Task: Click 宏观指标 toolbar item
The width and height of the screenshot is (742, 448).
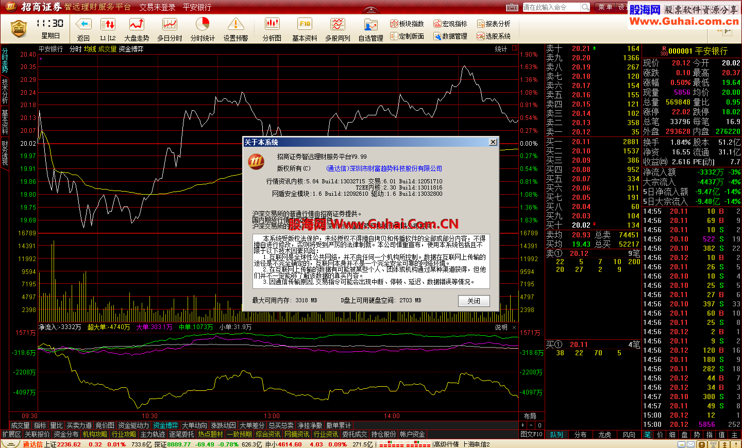Action: pos(450,24)
